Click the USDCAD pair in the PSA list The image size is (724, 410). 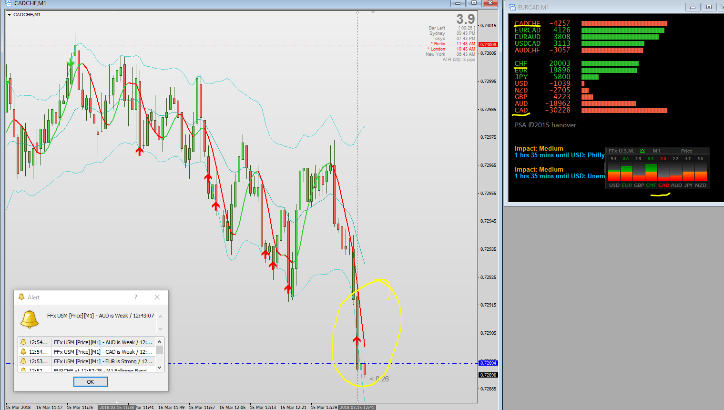[527, 43]
